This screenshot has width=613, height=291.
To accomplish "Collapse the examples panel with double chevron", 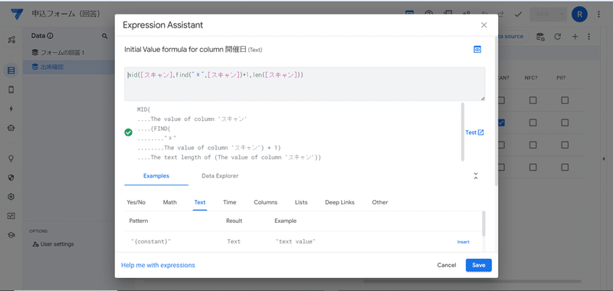I will tap(476, 176).
